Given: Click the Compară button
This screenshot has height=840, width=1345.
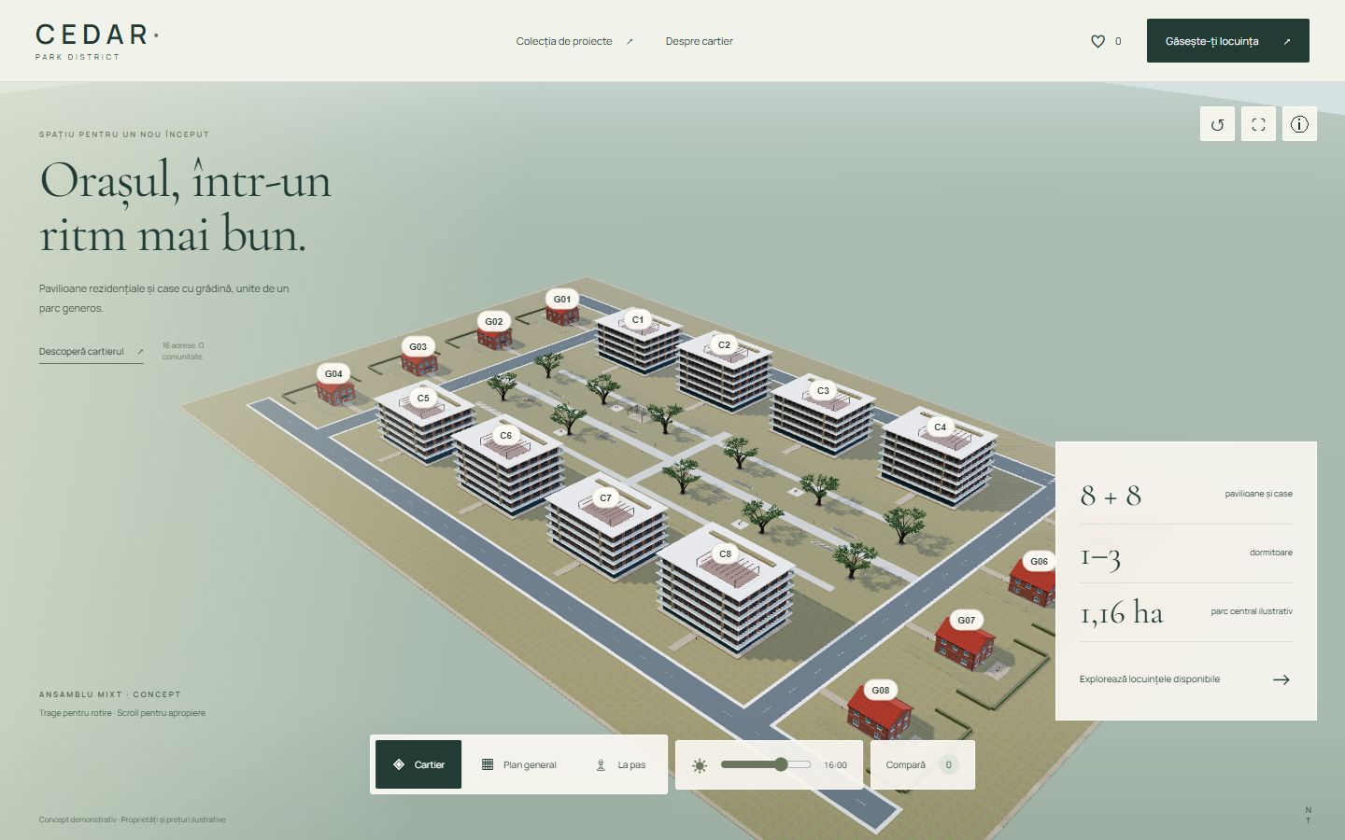Looking at the screenshot, I should pyautogui.click(x=923, y=764).
